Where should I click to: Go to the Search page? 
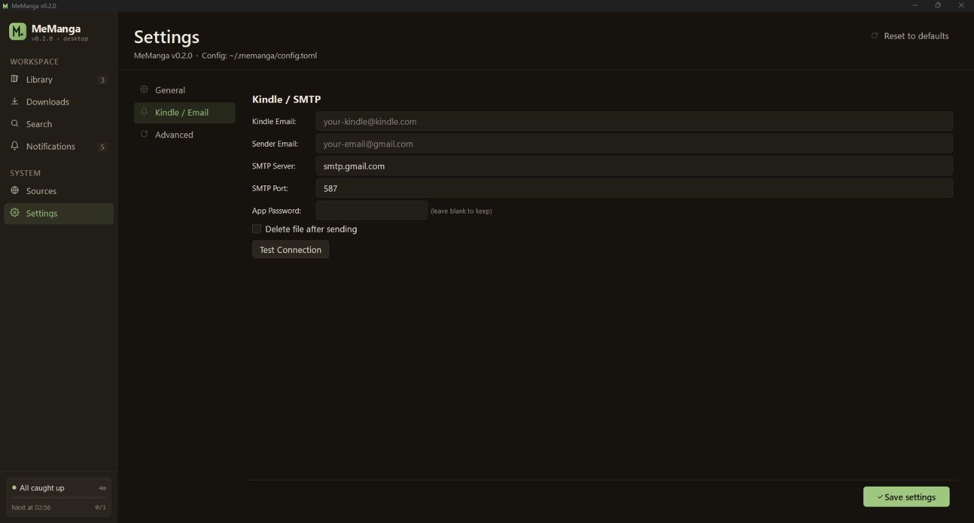(x=59, y=124)
